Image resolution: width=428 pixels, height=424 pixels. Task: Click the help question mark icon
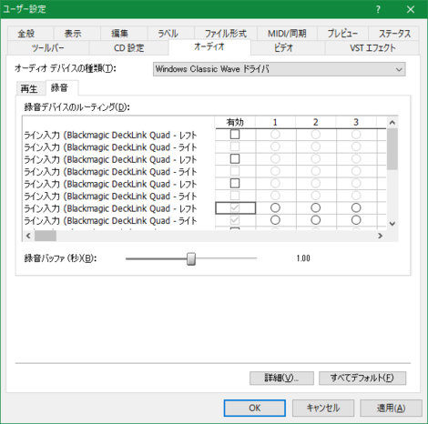tap(378, 9)
